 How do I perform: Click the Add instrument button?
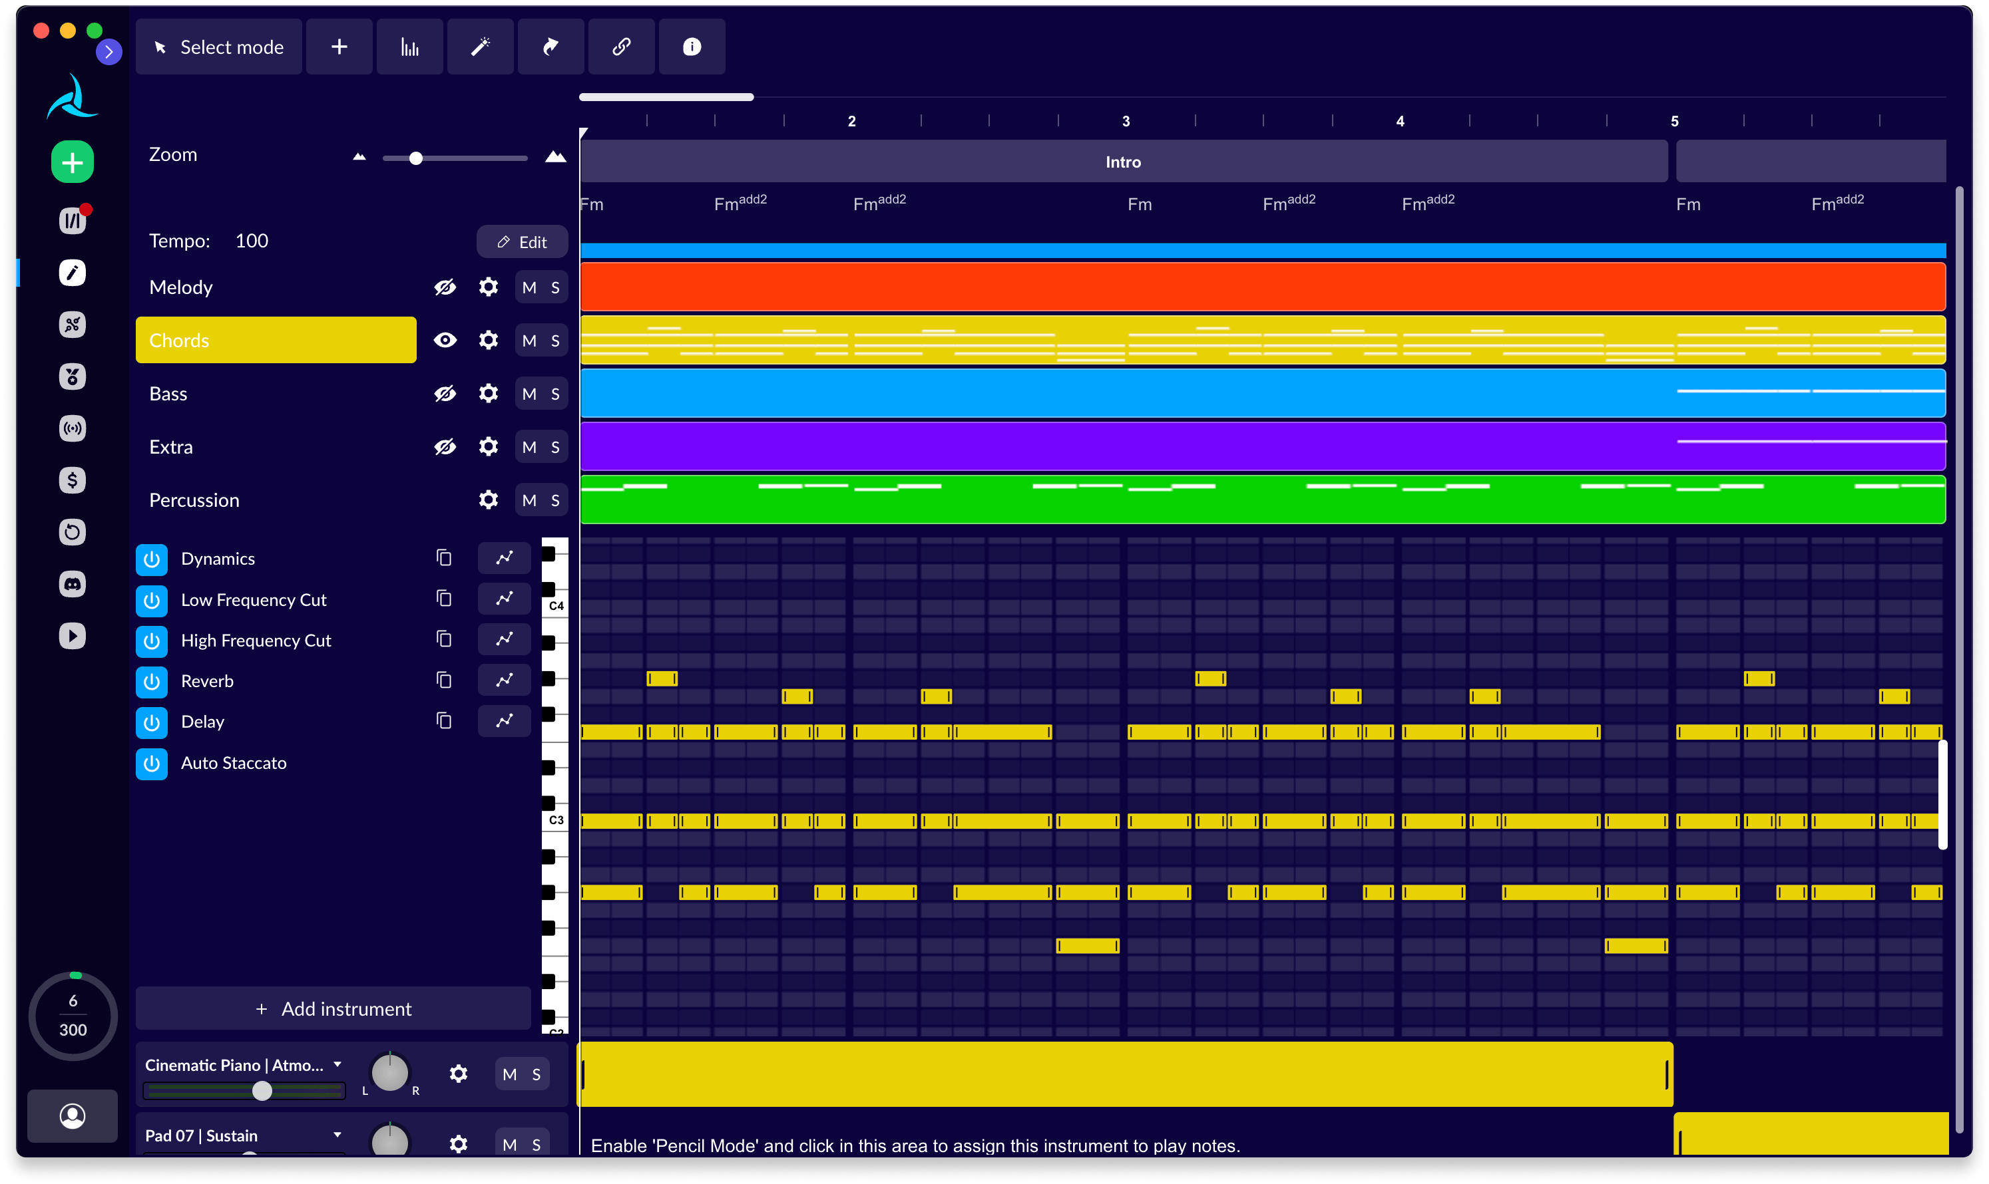333,1009
